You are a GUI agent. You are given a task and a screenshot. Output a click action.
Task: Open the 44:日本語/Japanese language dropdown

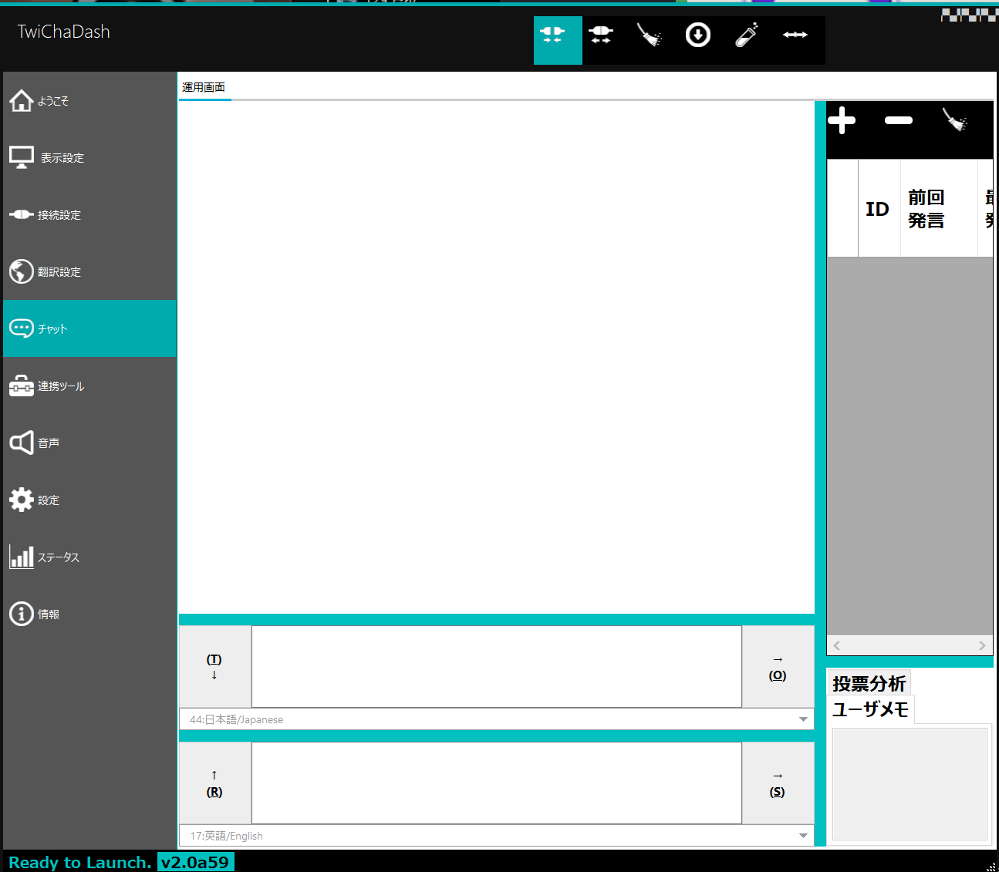pyautogui.click(x=496, y=719)
